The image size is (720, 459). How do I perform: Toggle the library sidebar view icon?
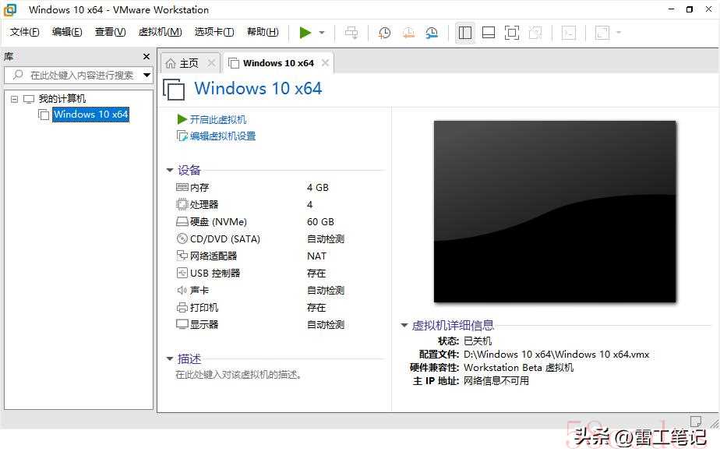[x=465, y=33]
